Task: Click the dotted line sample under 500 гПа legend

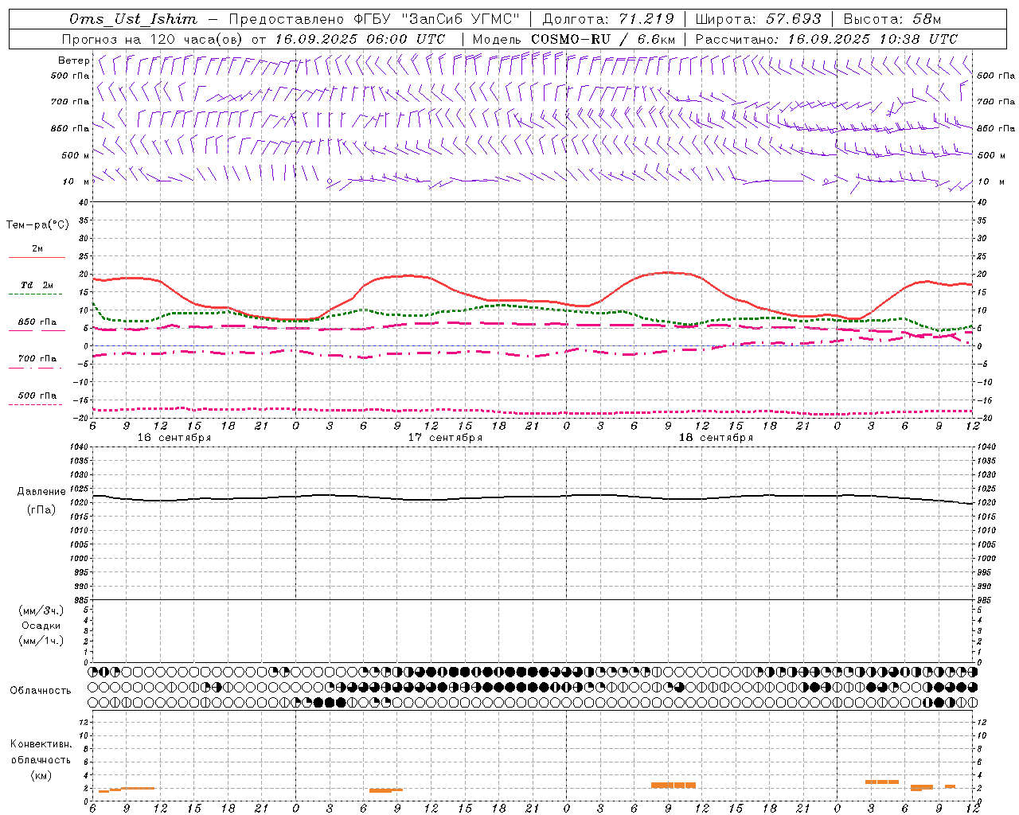Action: click(x=35, y=404)
